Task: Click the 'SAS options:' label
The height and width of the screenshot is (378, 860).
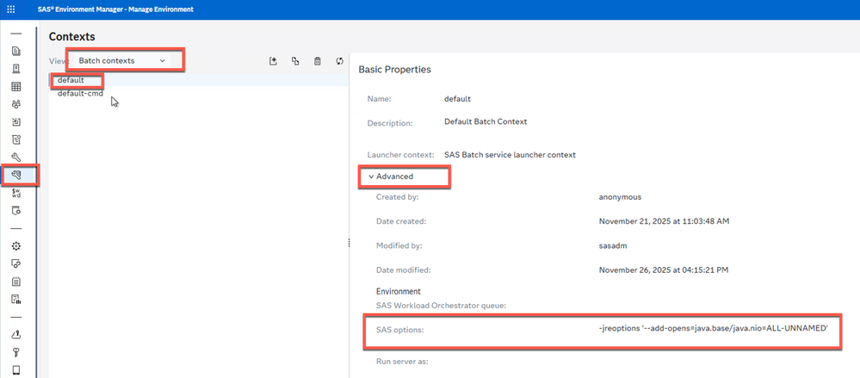Action: pyautogui.click(x=400, y=330)
